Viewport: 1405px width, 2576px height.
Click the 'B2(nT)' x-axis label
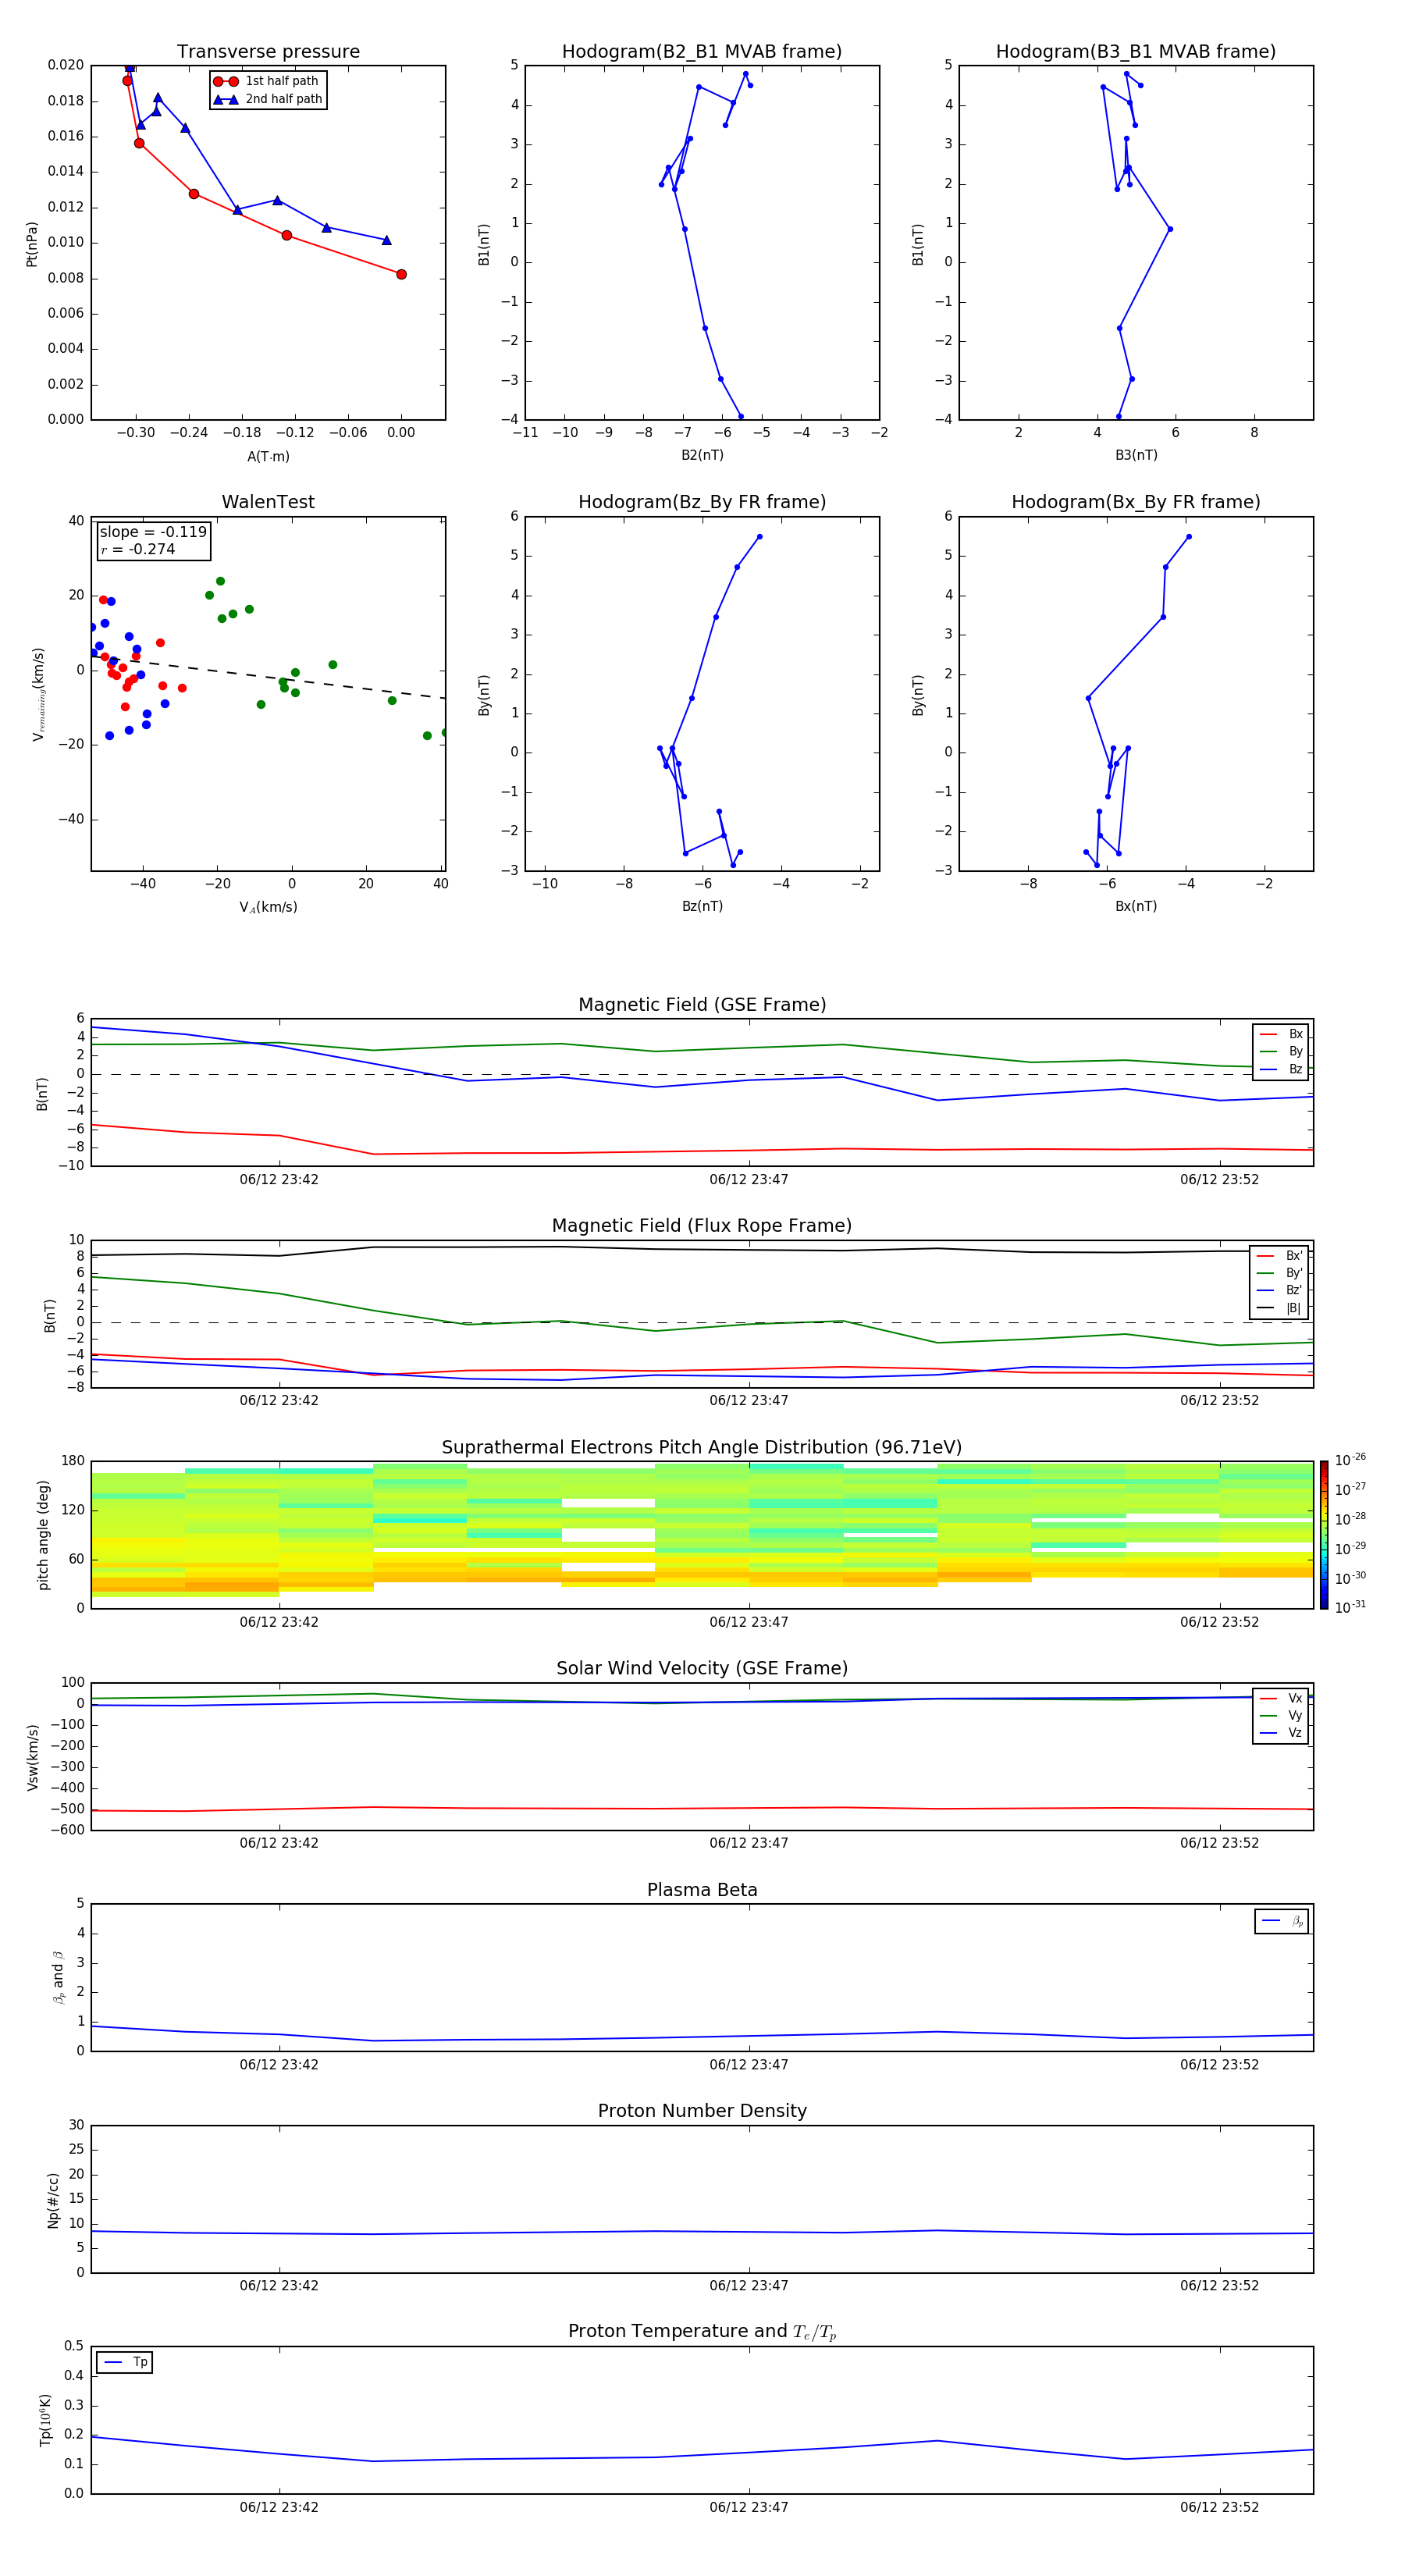(x=702, y=456)
